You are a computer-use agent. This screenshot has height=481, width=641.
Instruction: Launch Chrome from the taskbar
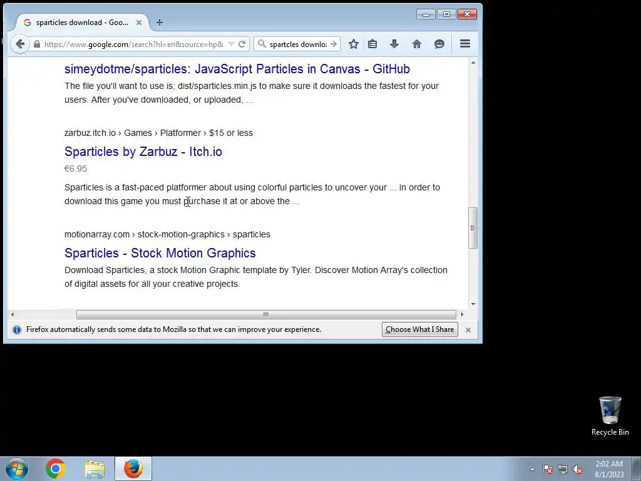click(56, 468)
